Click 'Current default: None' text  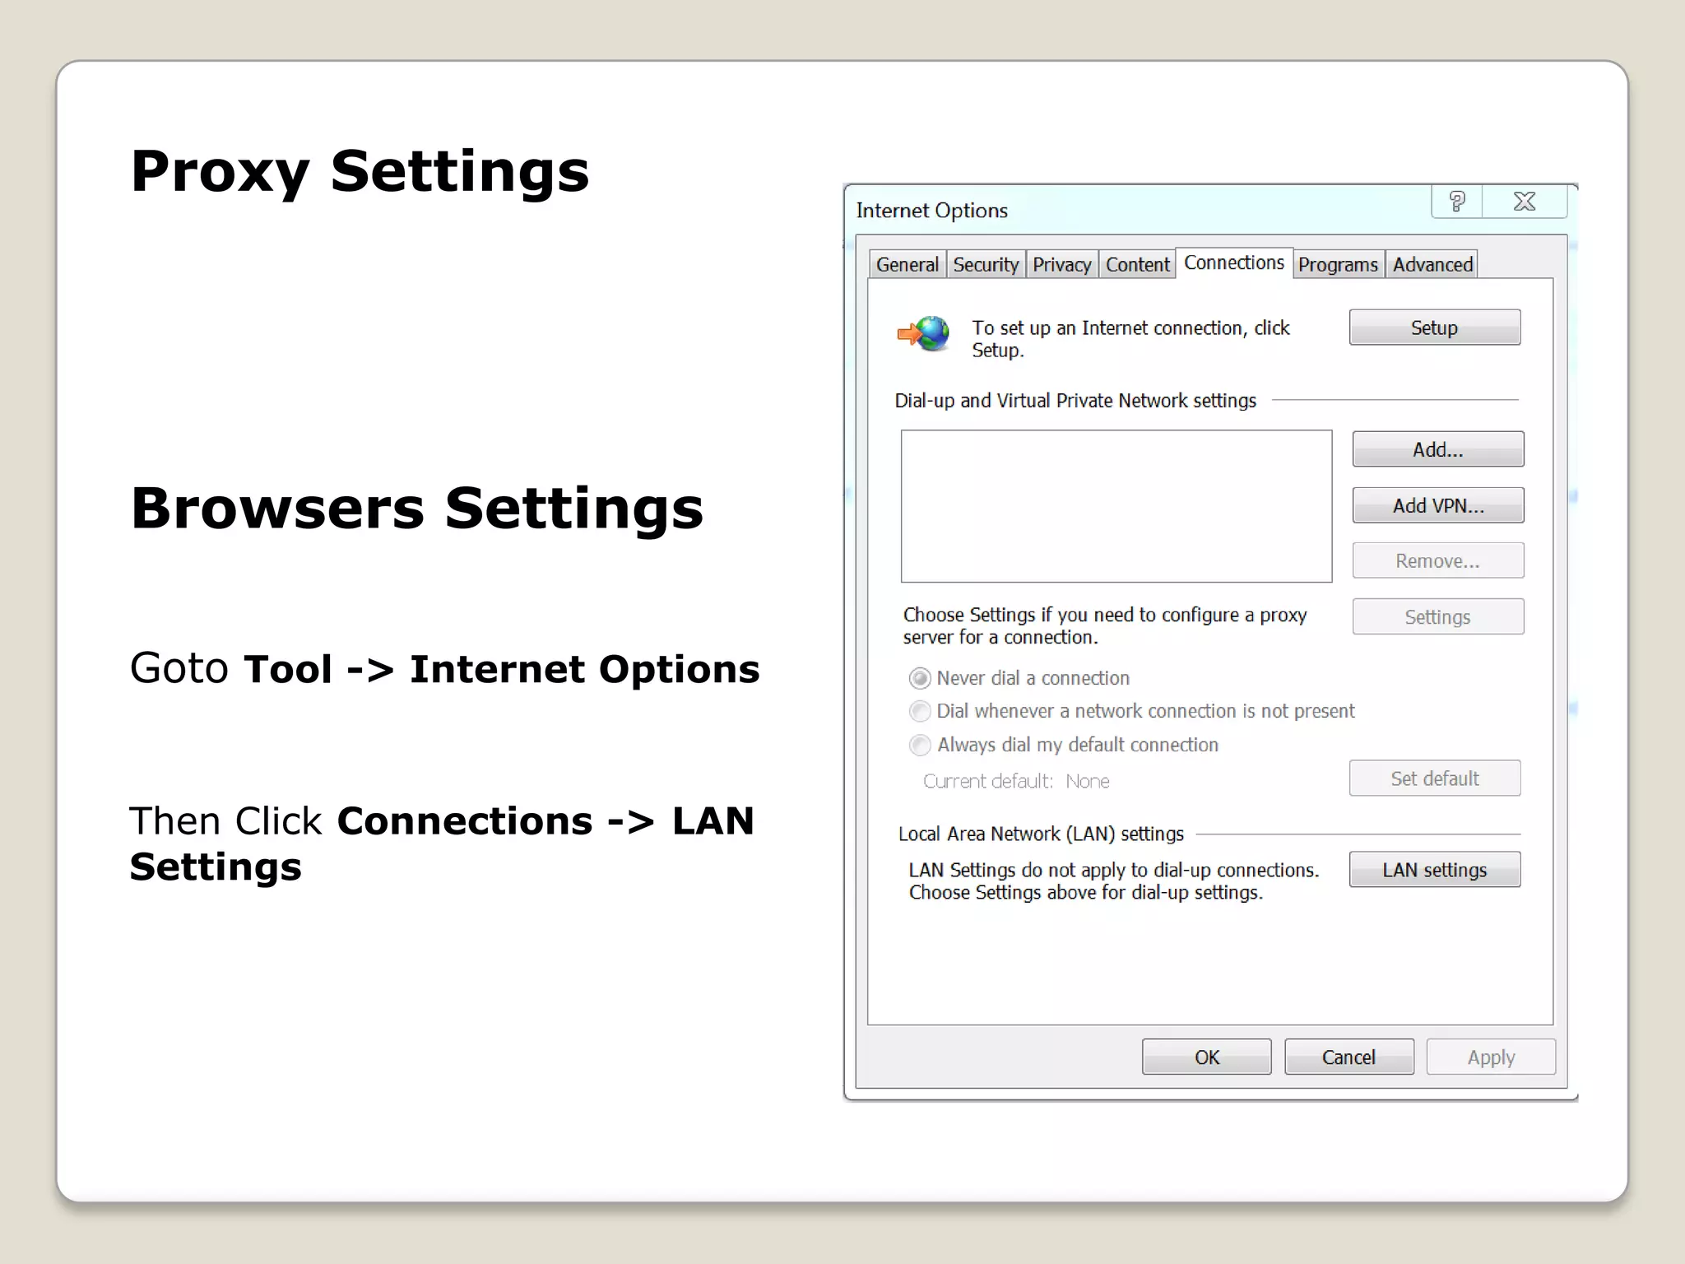pyautogui.click(x=1016, y=781)
